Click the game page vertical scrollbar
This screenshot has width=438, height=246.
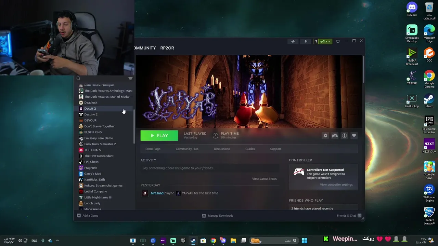click(x=363, y=68)
